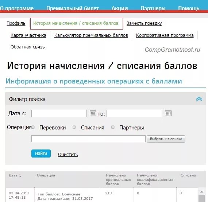Open the Зачесть поездку link
Viewport: 208px width, 202px height.
144,23
